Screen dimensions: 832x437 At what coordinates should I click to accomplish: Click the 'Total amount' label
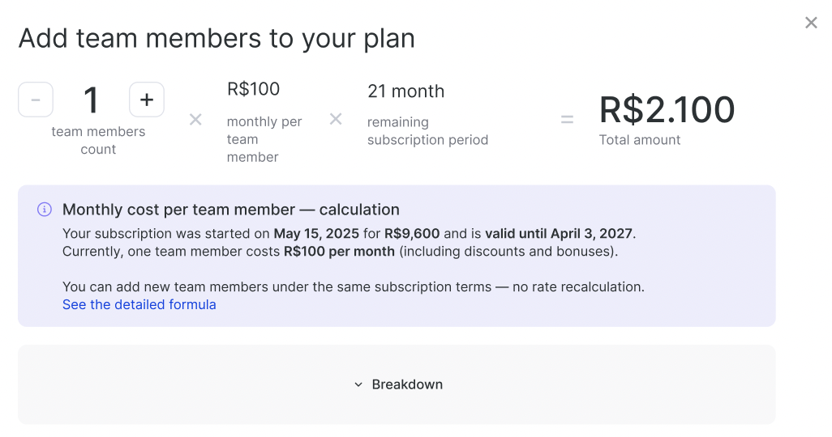(x=640, y=140)
